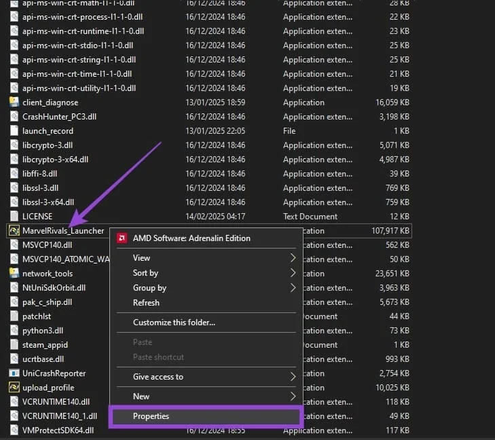This screenshot has width=495, height=440.
Task: Click the CrashHunter_PC3.dll file icon
Action: click(x=14, y=117)
